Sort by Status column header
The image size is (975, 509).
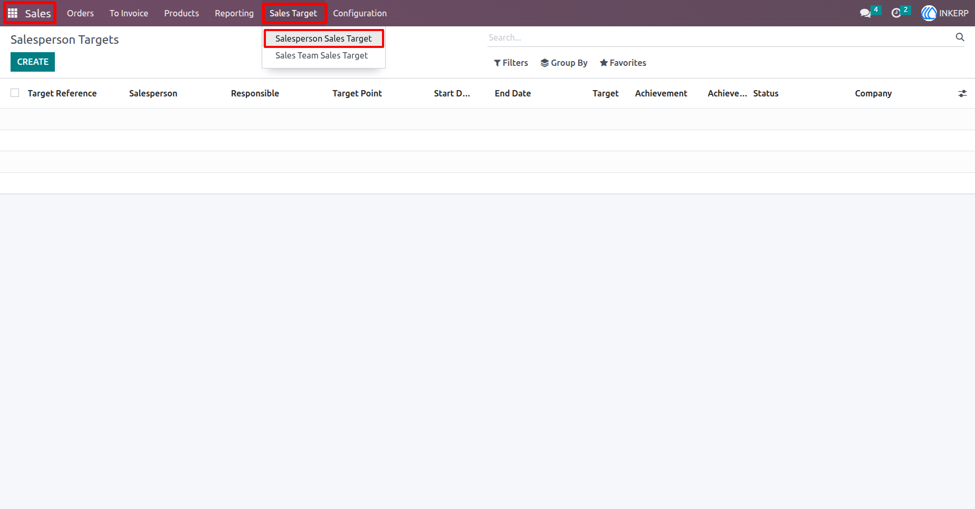coord(766,93)
